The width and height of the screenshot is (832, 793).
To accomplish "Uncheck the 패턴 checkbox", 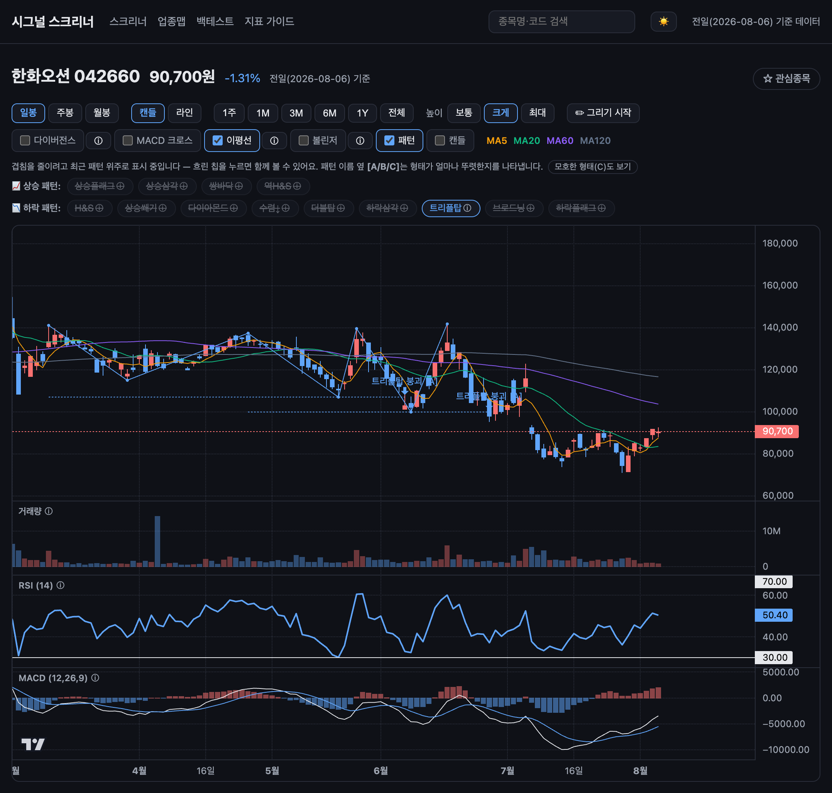I will 389,140.
